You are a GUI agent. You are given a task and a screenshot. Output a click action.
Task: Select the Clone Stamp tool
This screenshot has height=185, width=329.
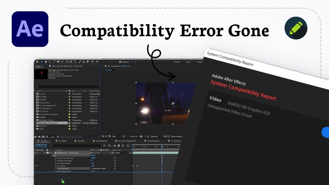(x=84, y=62)
